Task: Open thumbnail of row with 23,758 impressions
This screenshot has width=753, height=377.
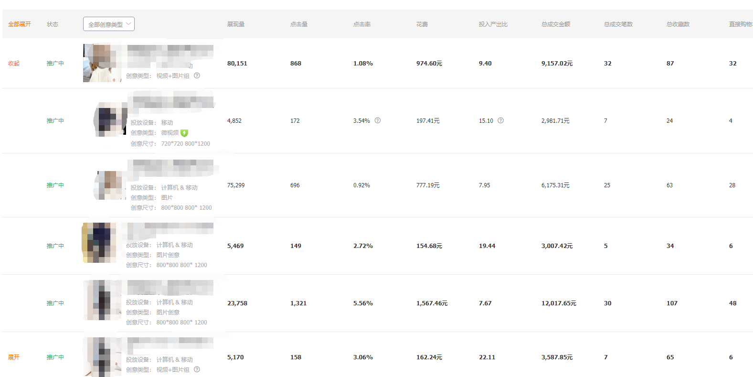Action: pos(102,300)
